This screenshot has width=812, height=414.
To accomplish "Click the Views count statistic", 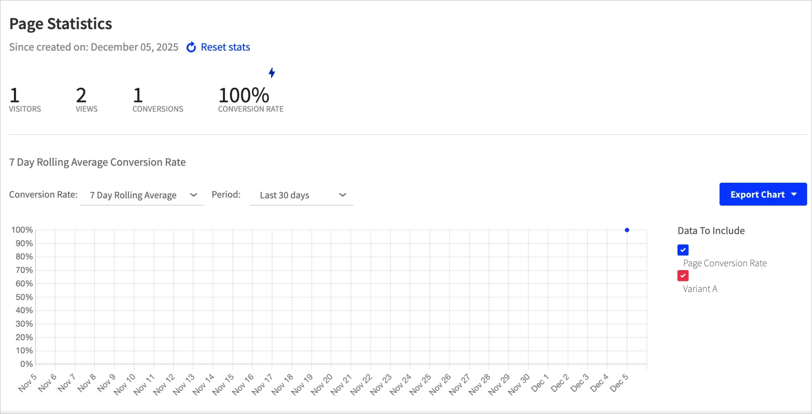I will pos(81,95).
